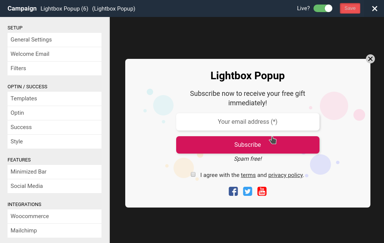Close the lightbox popup preview
This screenshot has width=384, height=243.
370,59
